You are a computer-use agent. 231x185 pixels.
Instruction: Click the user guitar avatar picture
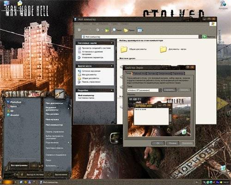pos(59,94)
